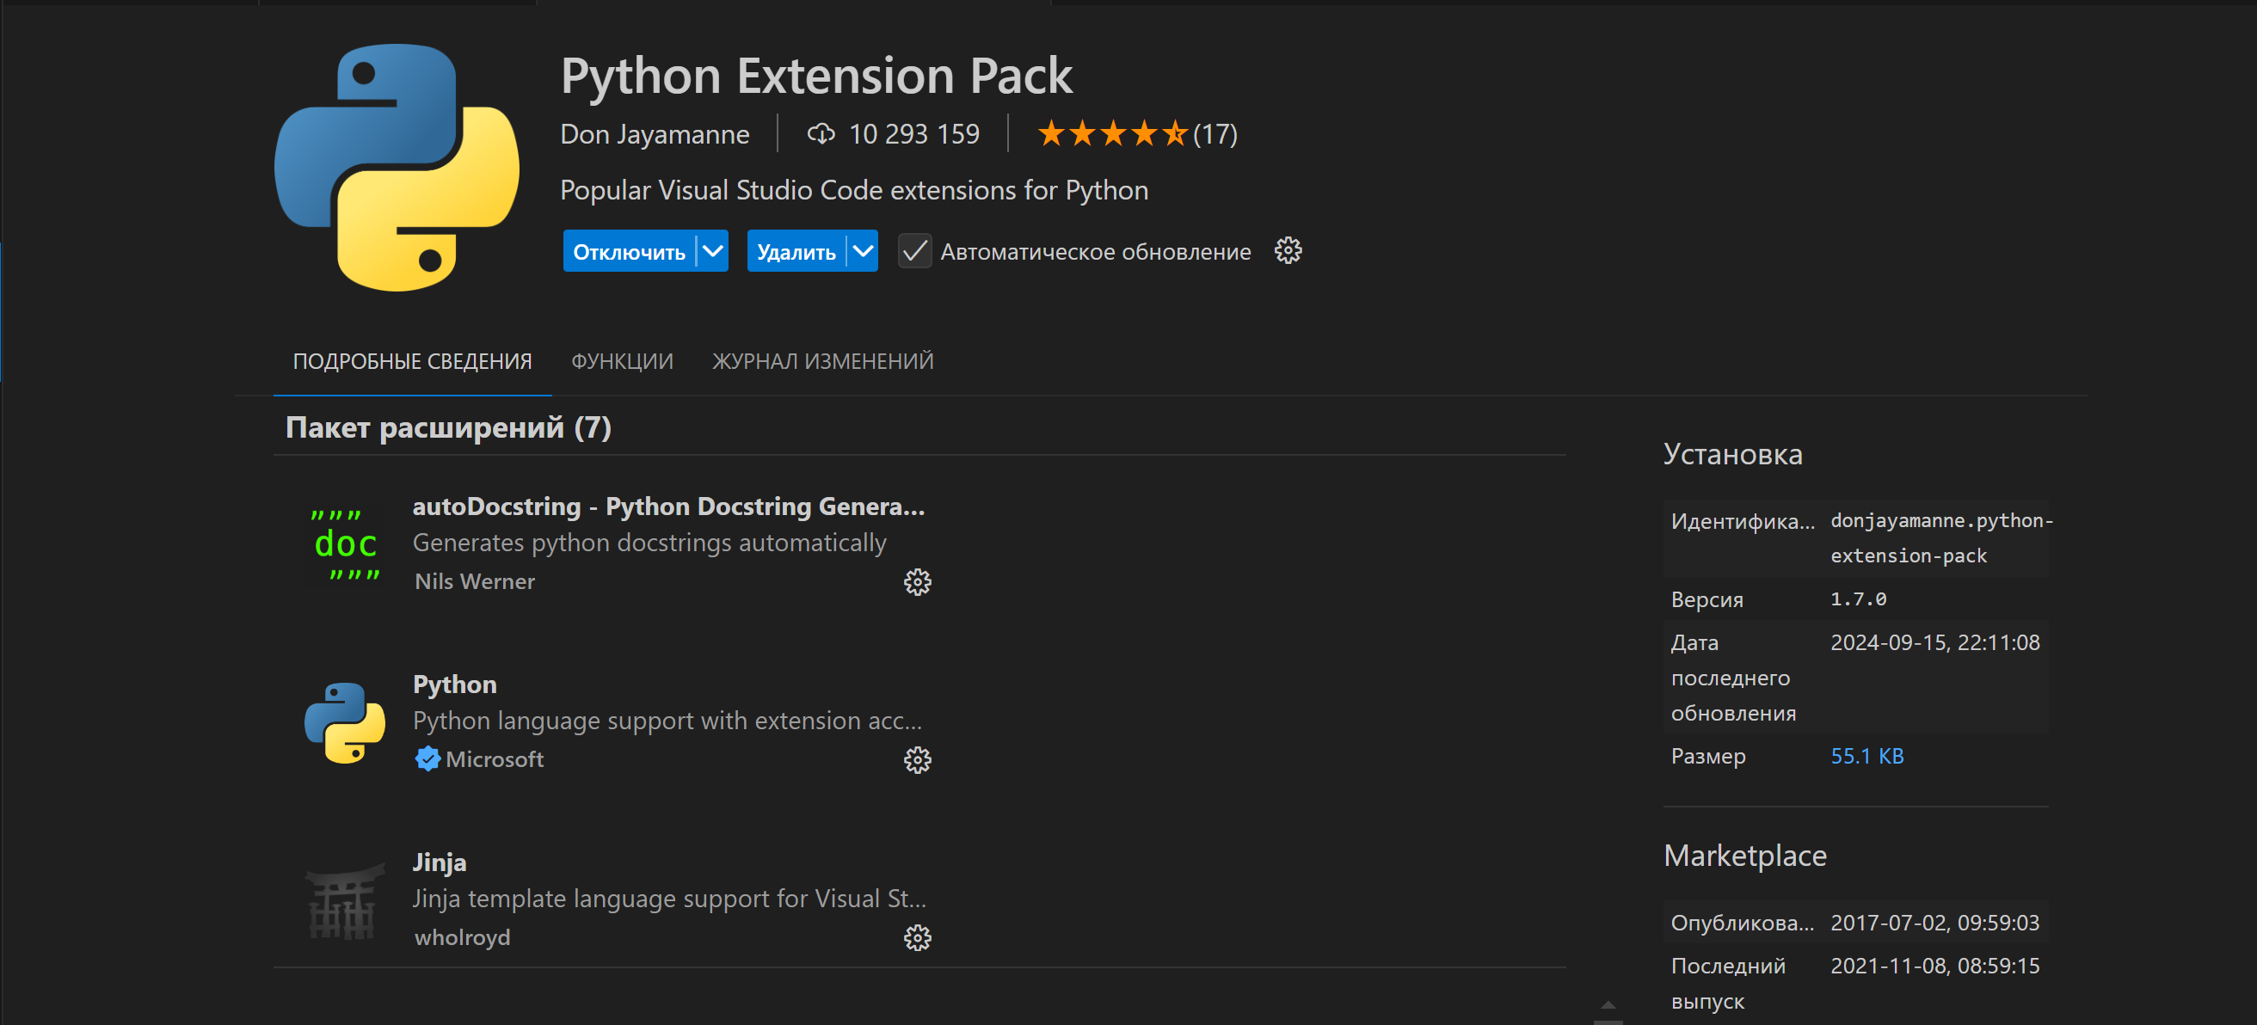Click the Python extension snake icon
The height and width of the screenshot is (1025, 2257).
pos(345,723)
